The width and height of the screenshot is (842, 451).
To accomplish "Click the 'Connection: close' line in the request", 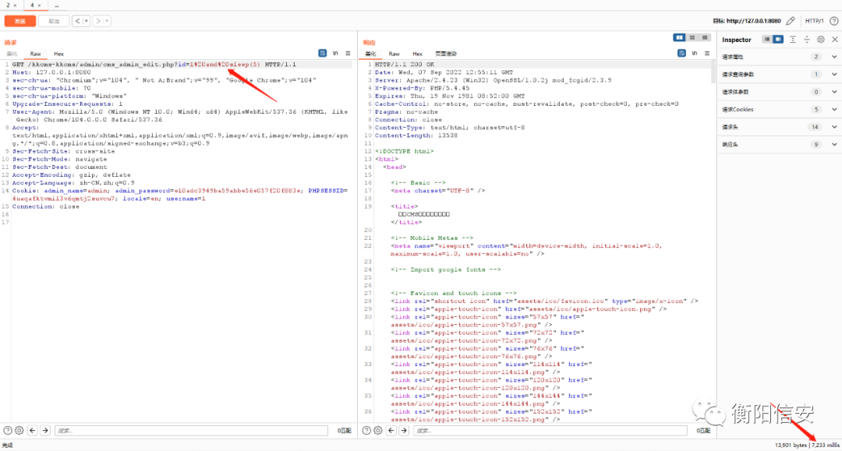I will tap(46, 206).
